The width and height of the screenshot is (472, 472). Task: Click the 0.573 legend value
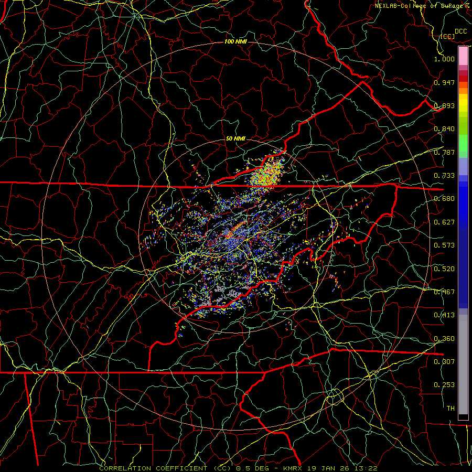[x=444, y=245]
